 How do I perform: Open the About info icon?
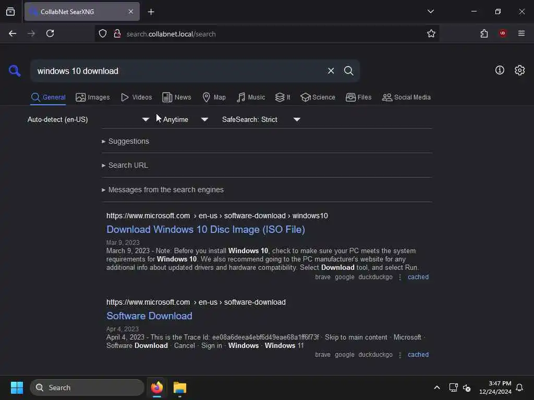500,70
